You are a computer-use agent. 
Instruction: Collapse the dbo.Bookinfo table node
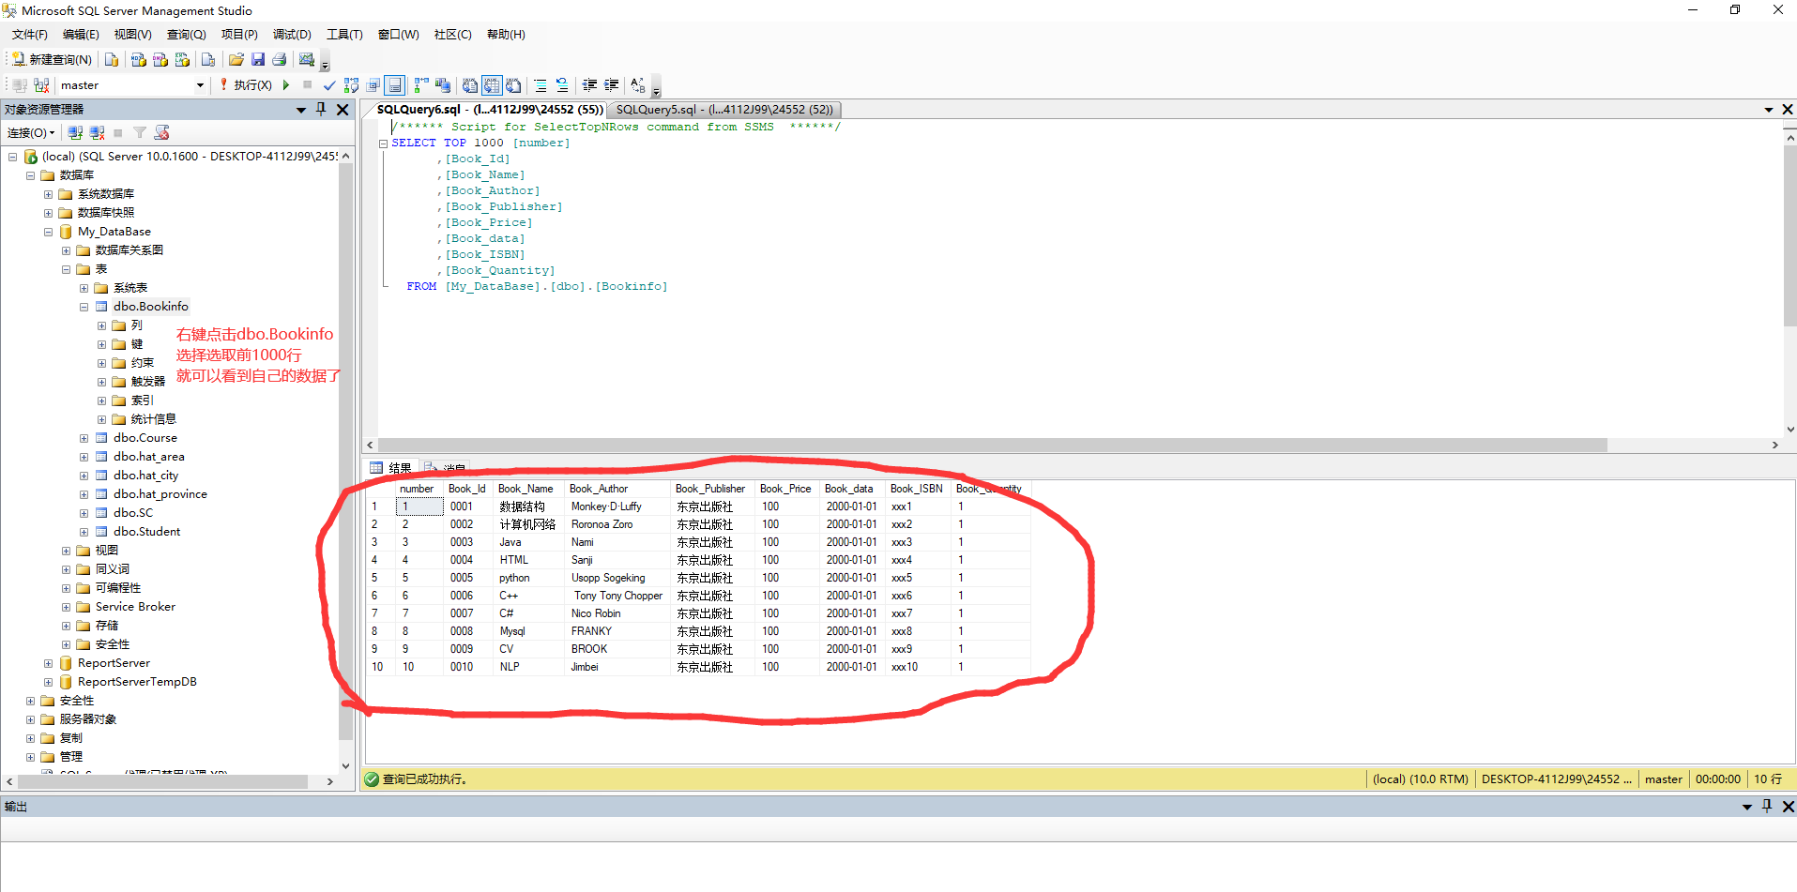[84, 307]
